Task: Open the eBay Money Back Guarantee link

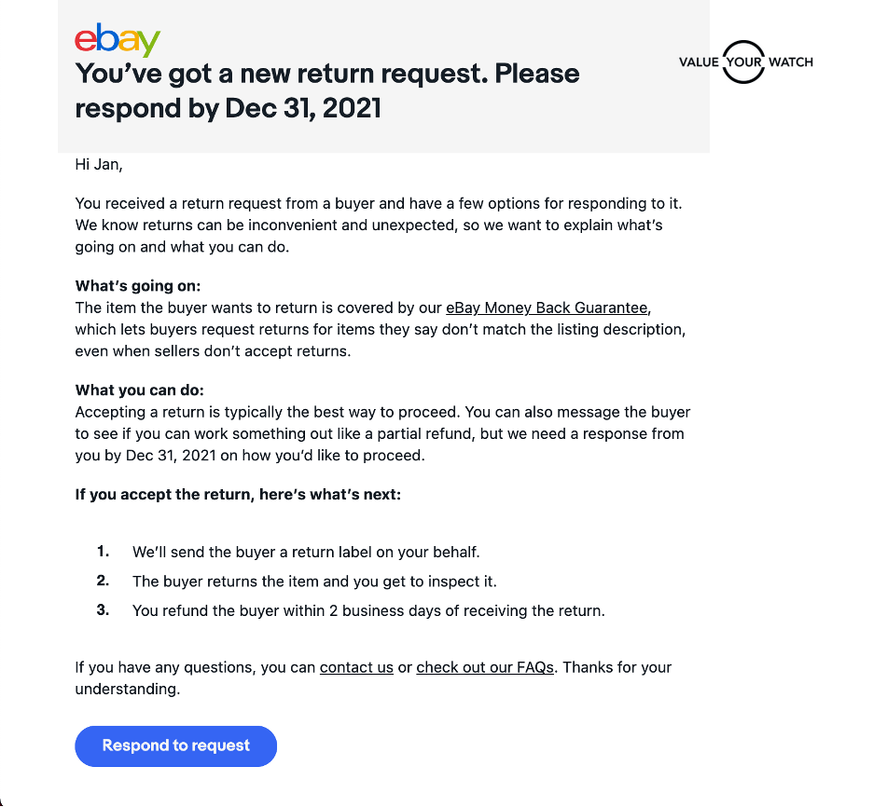Action: coord(547,308)
